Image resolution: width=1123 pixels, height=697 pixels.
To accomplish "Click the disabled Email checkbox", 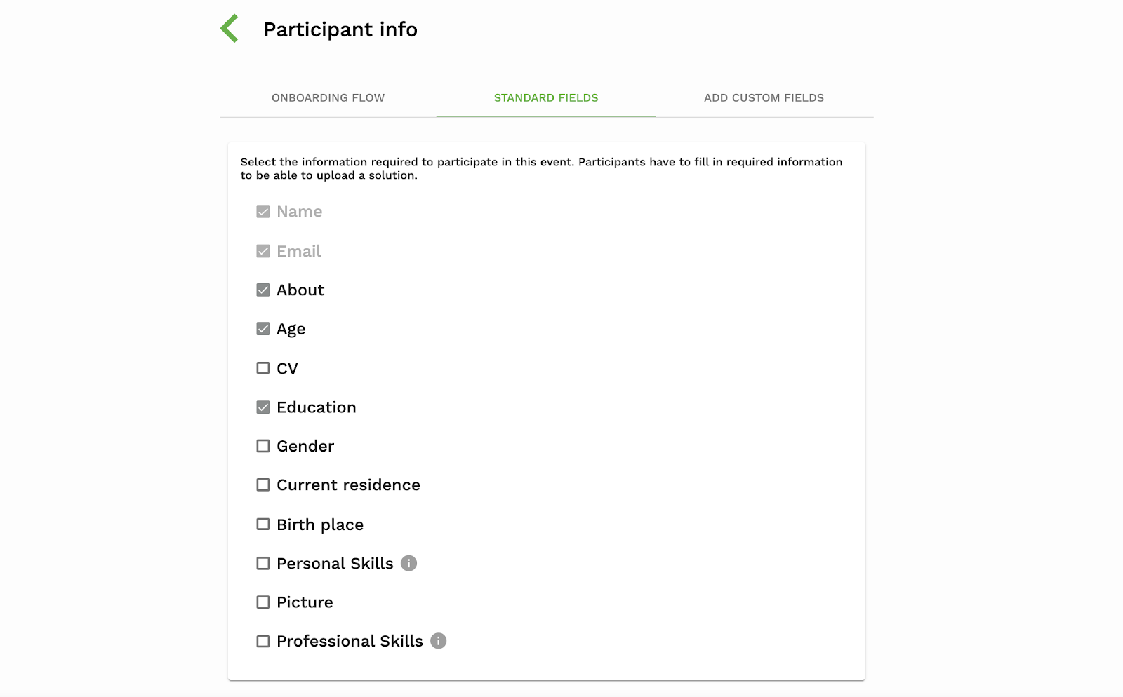I will click(263, 251).
